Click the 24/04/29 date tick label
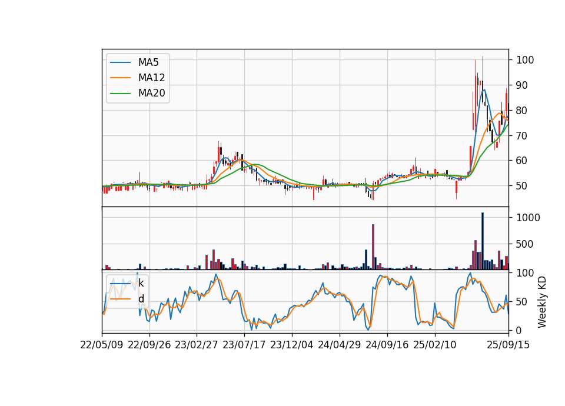The height and width of the screenshot is (406, 565). (x=339, y=345)
